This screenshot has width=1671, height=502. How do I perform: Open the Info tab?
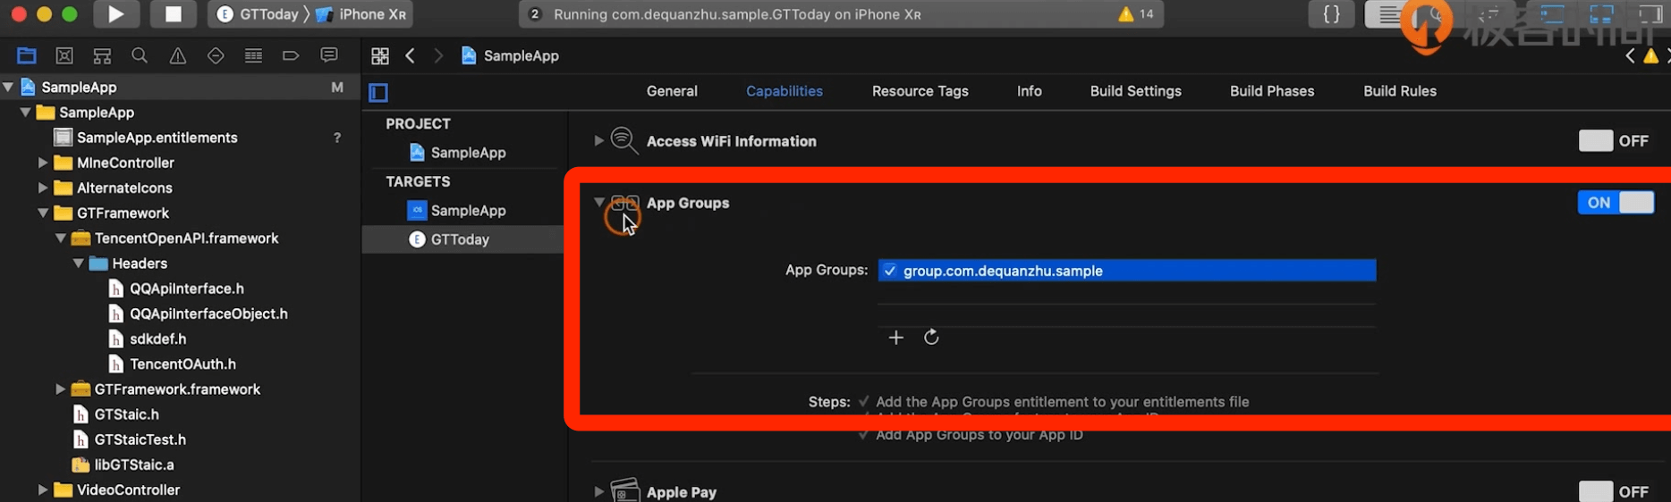click(1030, 91)
